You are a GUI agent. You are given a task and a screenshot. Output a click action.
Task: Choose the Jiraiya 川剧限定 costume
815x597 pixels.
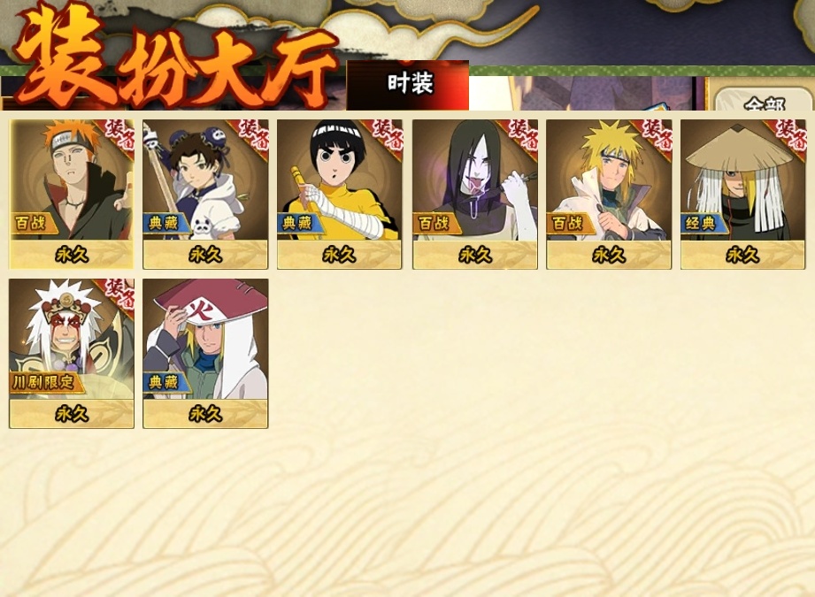72,354
